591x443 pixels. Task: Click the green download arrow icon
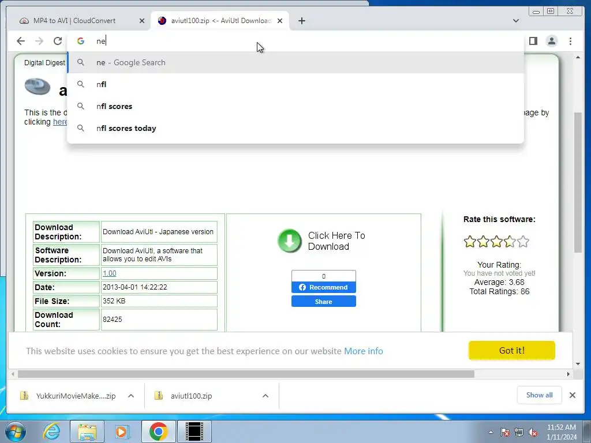(x=290, y=241)
